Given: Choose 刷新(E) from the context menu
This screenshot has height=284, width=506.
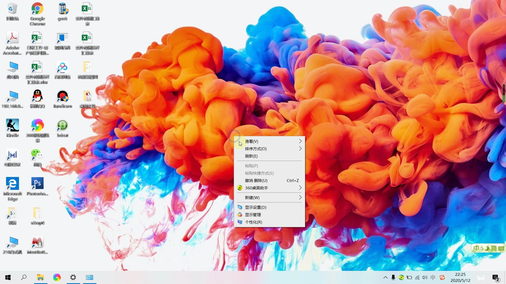Looking at the screenshot, I should (x=251, y=156).
